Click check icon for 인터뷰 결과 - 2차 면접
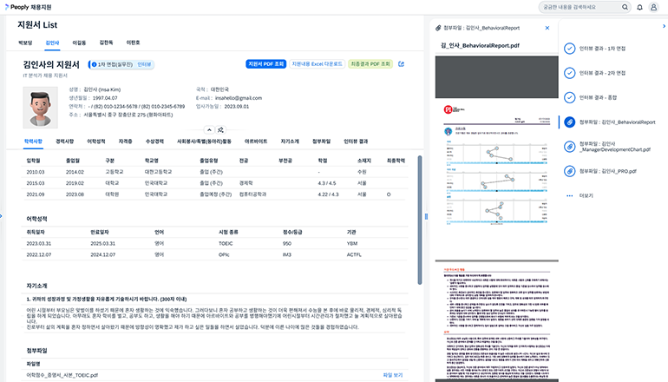 (570, 73)
